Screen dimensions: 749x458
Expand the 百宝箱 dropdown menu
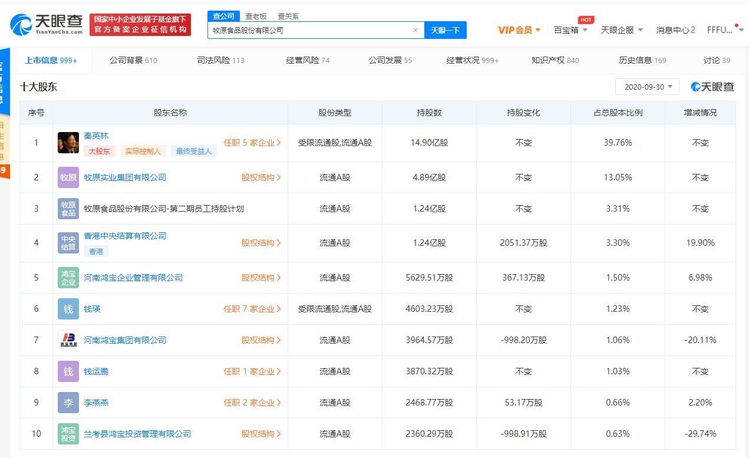click(x=570, y=30)
